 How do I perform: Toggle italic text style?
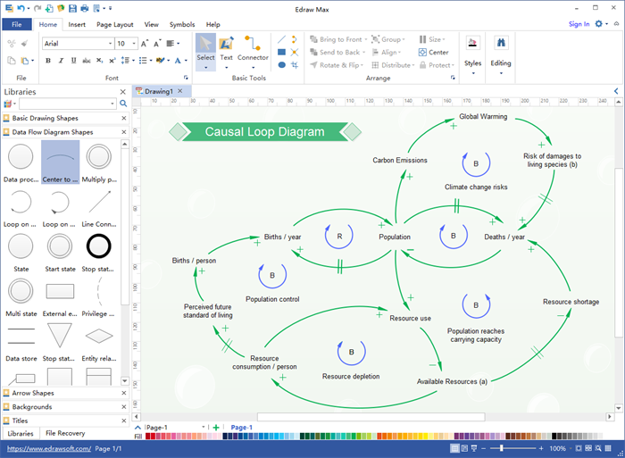[x=61, y=61]
